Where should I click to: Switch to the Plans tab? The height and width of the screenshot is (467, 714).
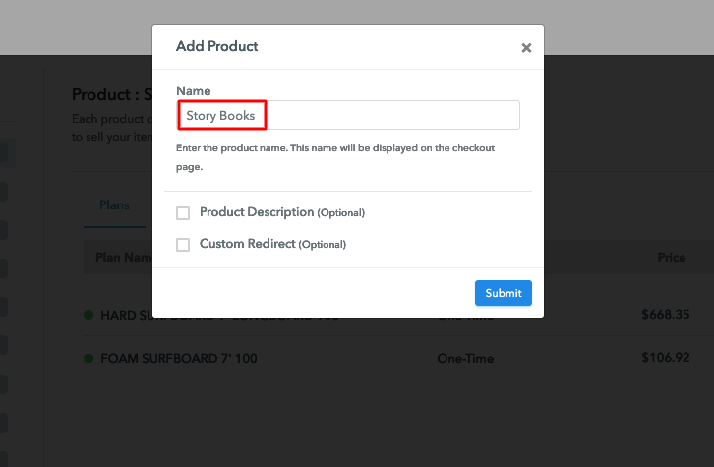(114, 205)
